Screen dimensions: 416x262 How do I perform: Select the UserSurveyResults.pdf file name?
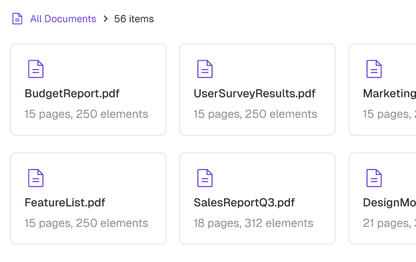[x=254, y=93]
